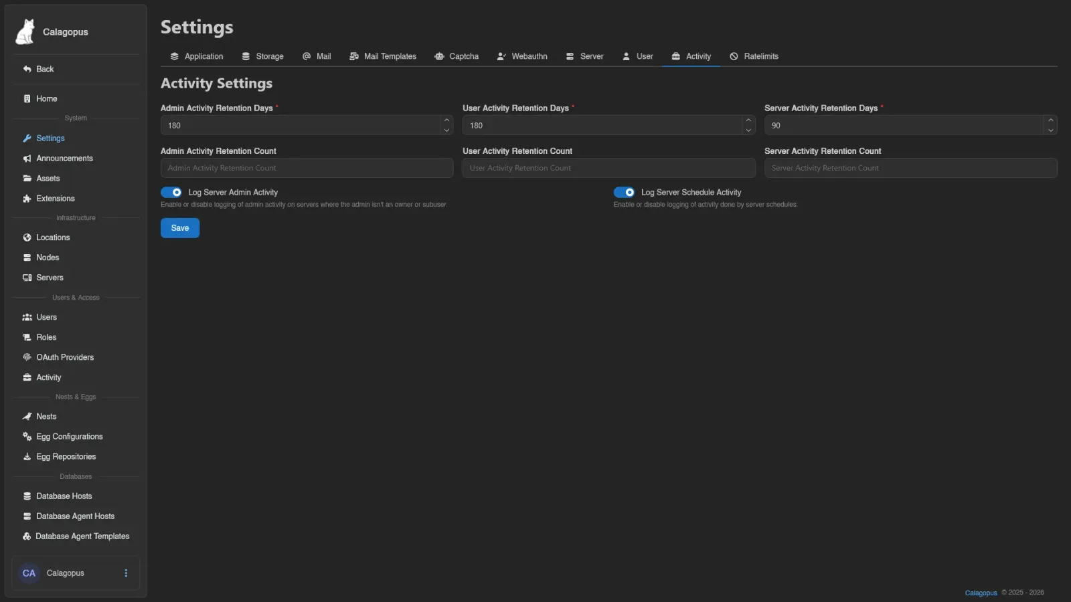1071x602 pixels.
Task: Click the Application tab layers icon
Action: tap(174, 56)
